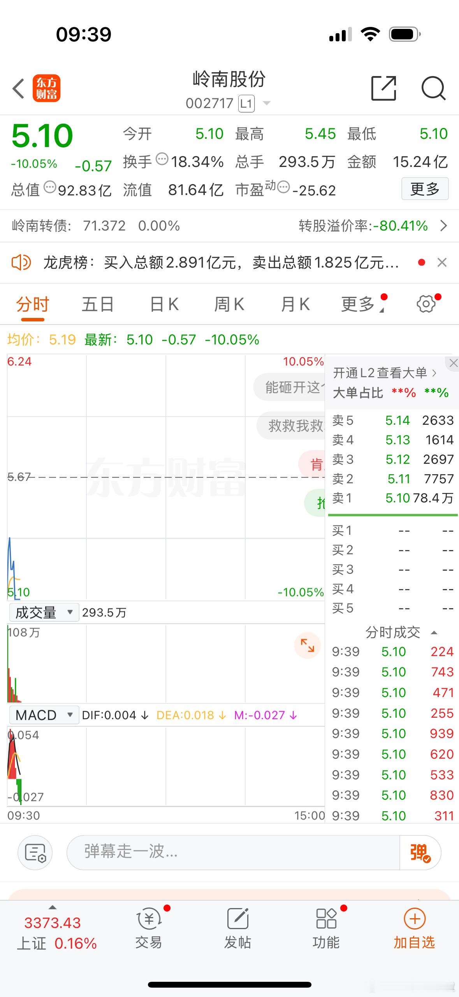Image resolution: width=459 pixels, height=997 pixels.
Task: Open the 成交量 indicator dropdown
Action: pos(44,612)
